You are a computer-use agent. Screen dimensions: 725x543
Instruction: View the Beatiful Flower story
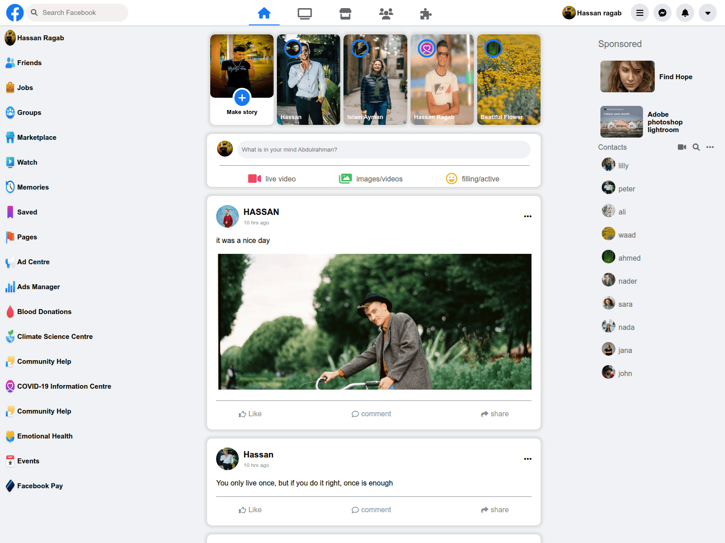click(509, 80)
